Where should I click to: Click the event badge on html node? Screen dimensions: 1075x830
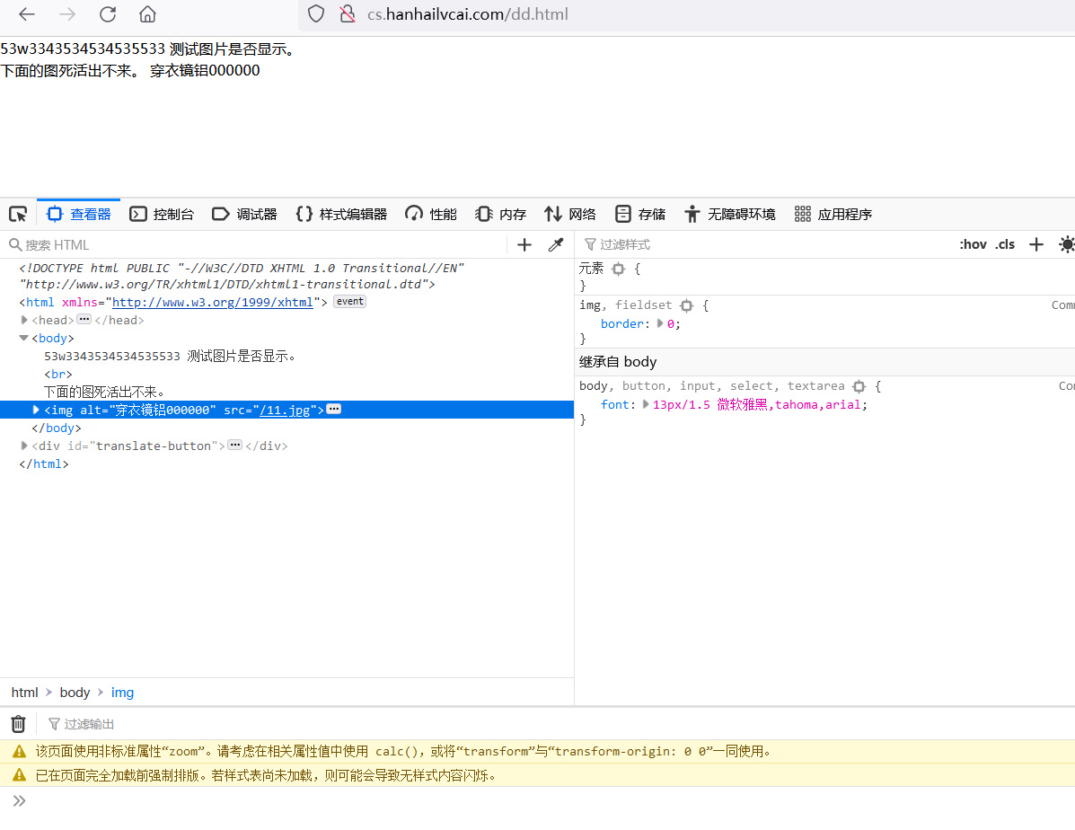pyautogui.click(x=349, y=302)
